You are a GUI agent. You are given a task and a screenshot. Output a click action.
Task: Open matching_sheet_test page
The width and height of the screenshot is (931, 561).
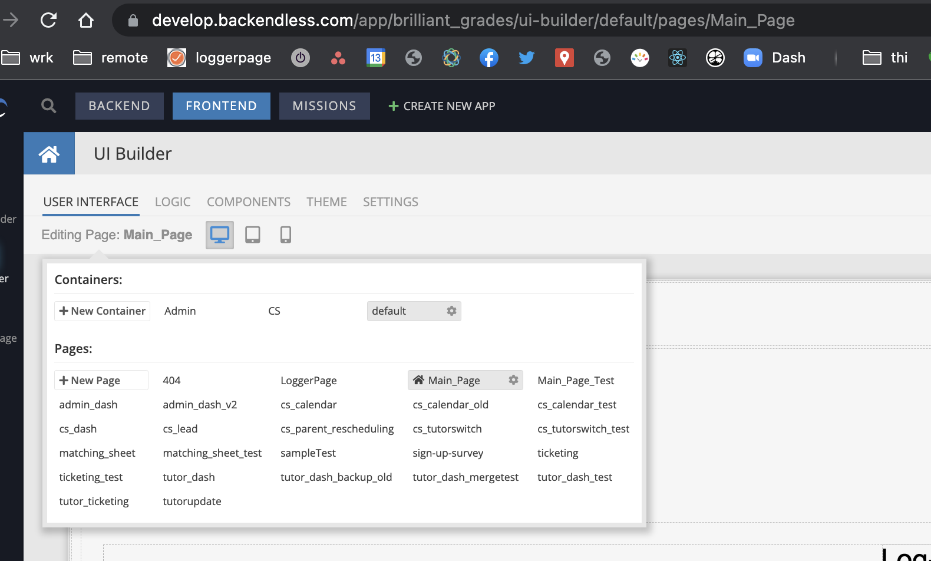[212, 453]
